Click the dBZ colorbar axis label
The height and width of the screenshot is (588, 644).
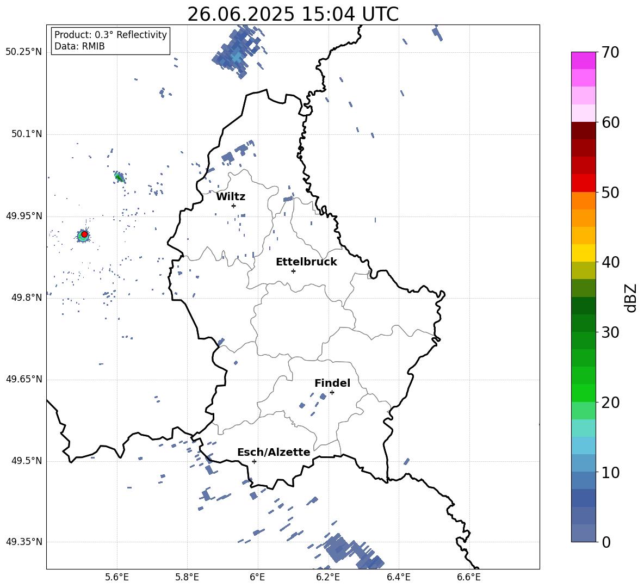point(631,298)
